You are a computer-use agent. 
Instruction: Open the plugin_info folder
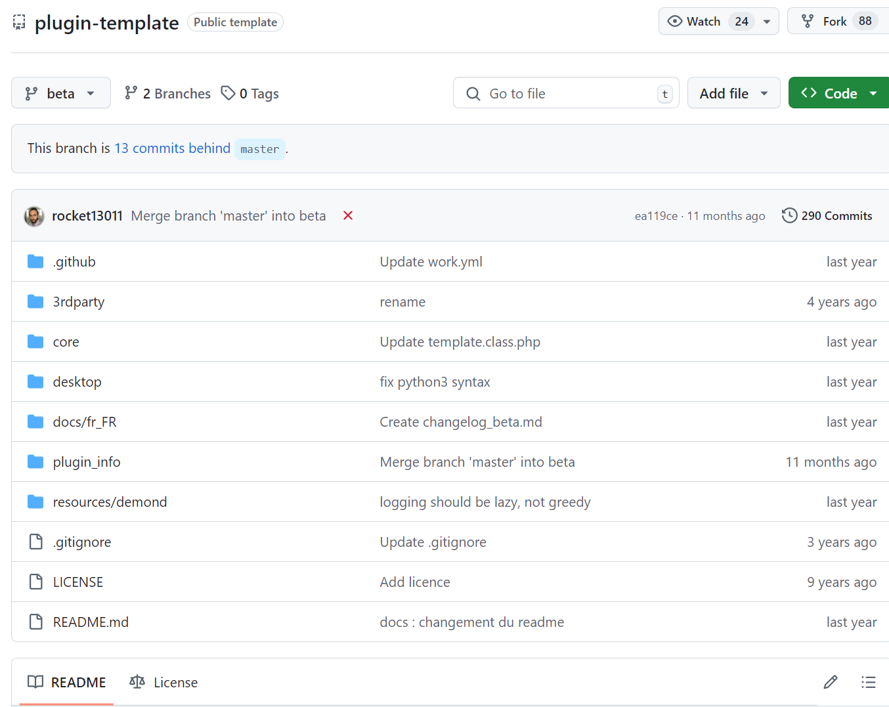[87, 462]
